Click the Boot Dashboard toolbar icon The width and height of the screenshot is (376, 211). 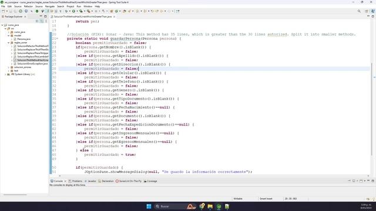pyautogui.click(x=37, y=11)
